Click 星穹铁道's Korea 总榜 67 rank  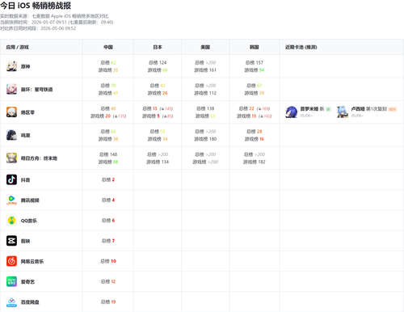(255, 86)
